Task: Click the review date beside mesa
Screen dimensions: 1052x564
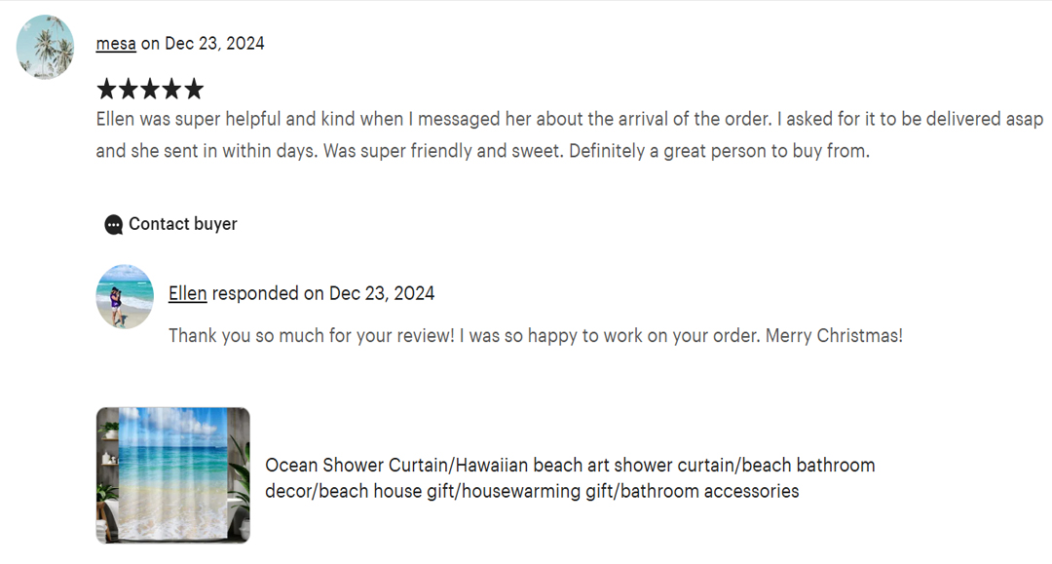Action: pyautogui.click(x=213, y=44)
